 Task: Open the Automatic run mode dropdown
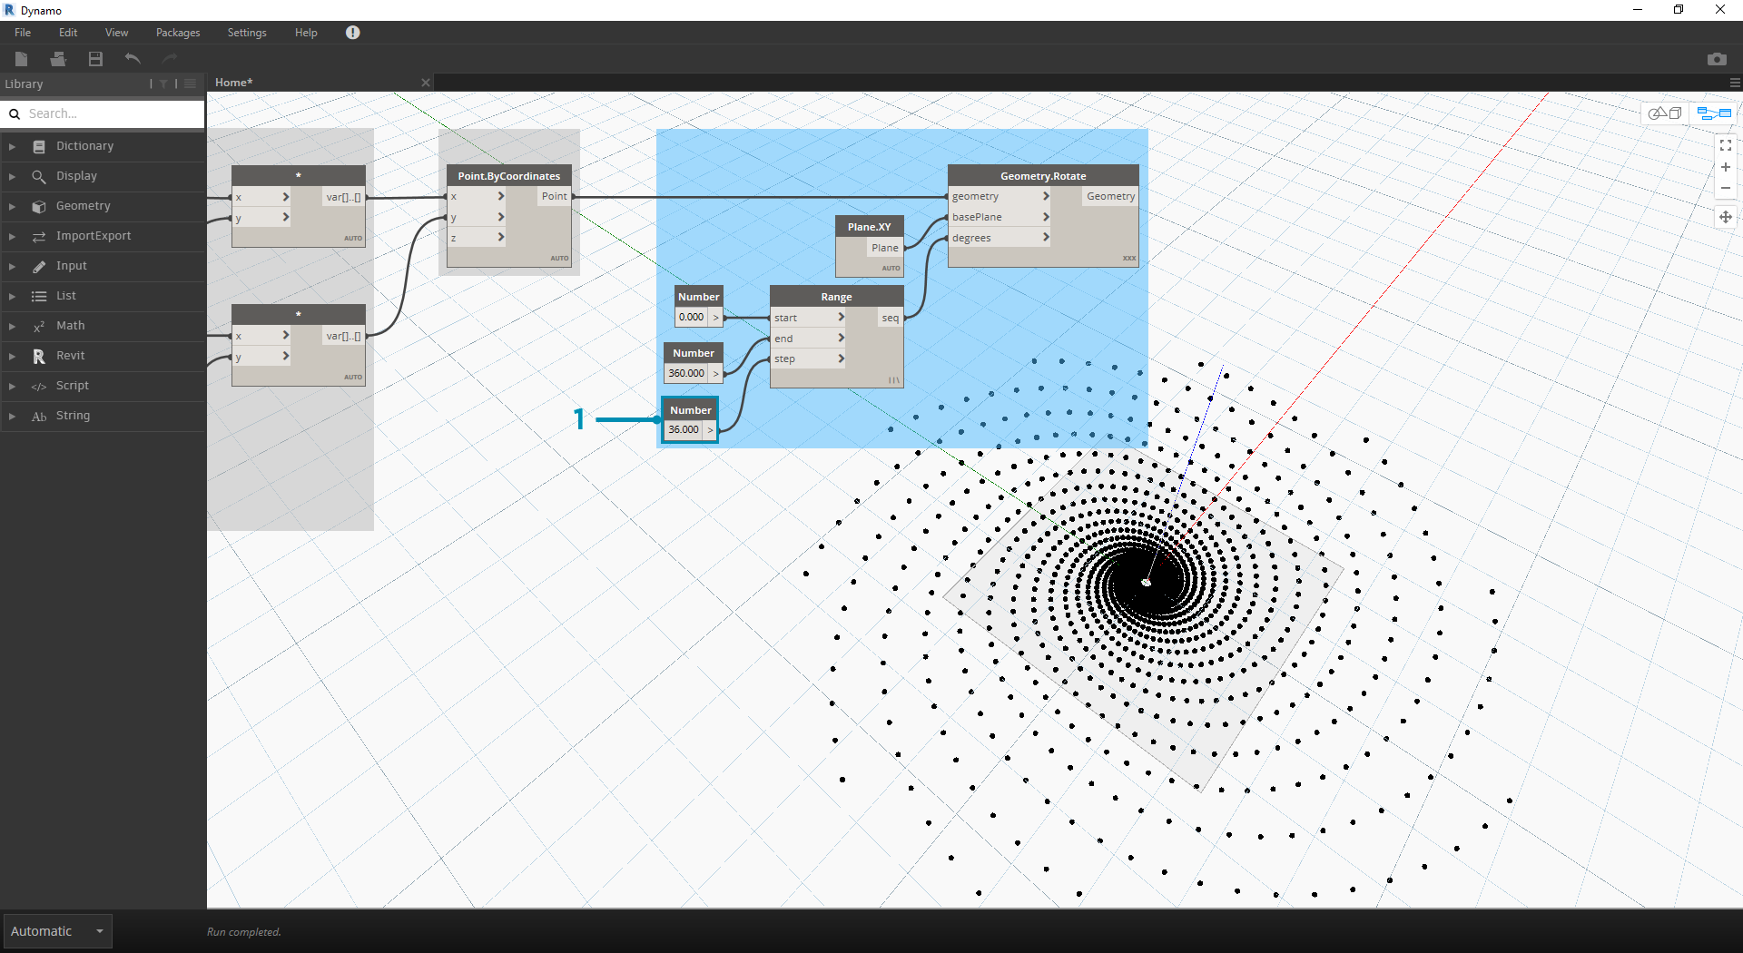(x=57, y=931)
